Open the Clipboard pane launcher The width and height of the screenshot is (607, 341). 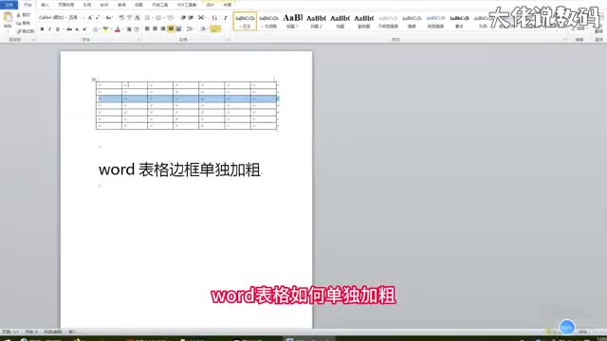pos(34,40)
